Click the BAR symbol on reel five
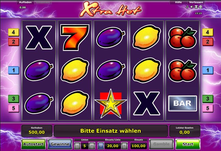221x151 pixels. (182, 103)
